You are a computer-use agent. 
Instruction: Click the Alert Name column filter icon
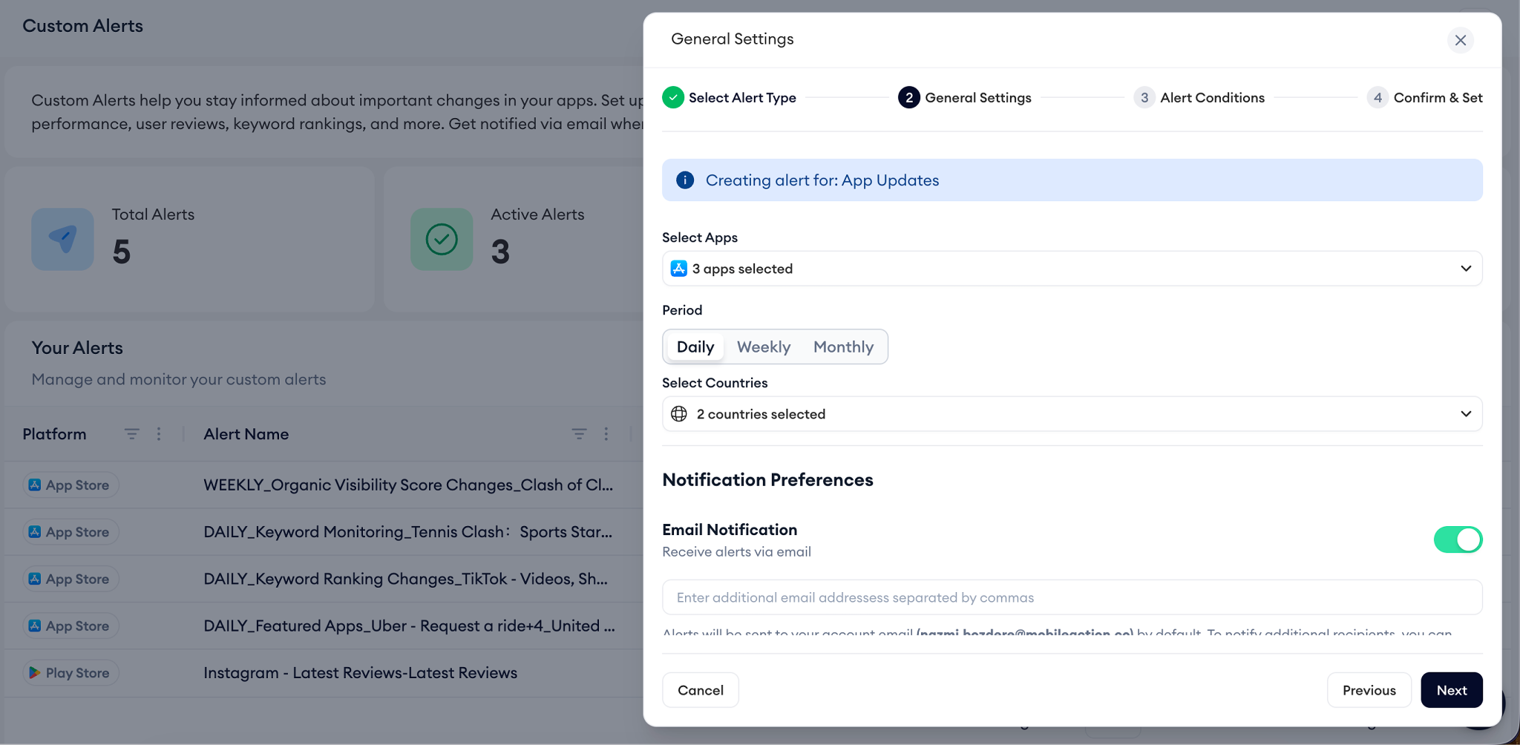579,434
